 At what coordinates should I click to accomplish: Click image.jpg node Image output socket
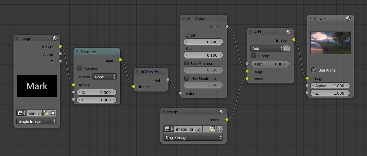tap(227, 120)
